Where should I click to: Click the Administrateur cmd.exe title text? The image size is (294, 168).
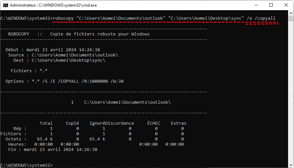pos(53,5)
